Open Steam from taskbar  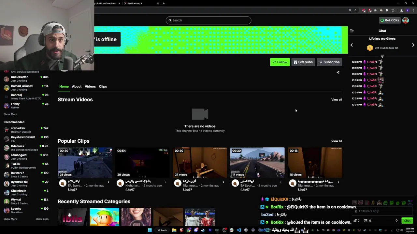203,230
